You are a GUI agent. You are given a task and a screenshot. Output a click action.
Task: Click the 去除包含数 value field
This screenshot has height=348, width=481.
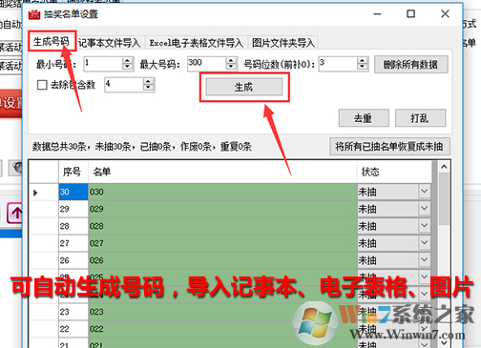[x=124, y=85]
